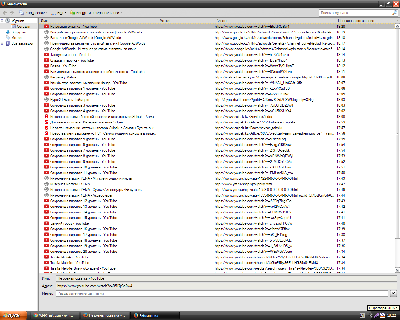
Task: Expand the Все закладки tree node
Action: point(2,43)
